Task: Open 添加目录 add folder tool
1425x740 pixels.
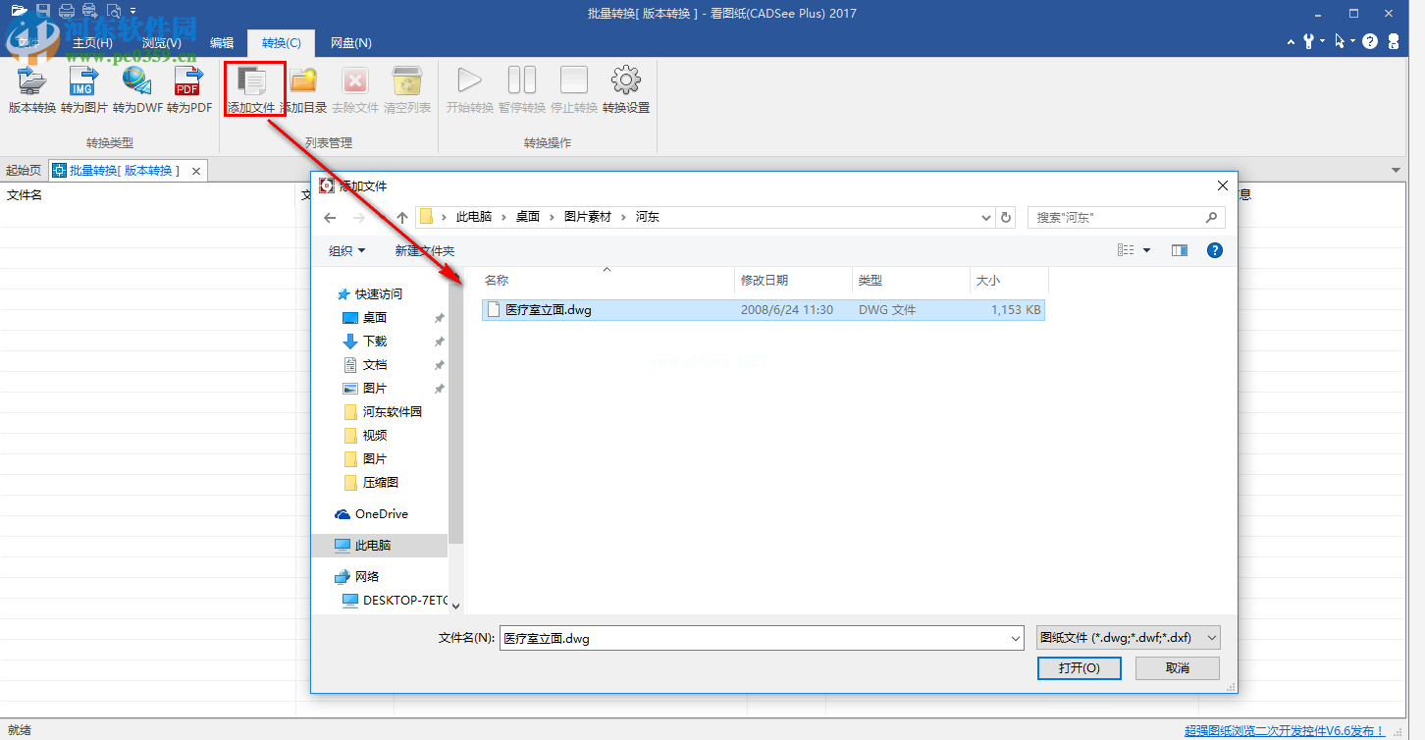Action: (x=303, y=80)
